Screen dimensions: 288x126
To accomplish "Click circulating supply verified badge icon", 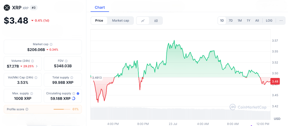I will click(x=78, y=93).
